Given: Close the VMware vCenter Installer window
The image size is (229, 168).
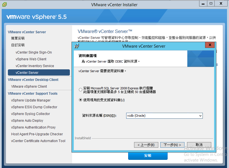Looking at the screenshot, I should 221,3.
